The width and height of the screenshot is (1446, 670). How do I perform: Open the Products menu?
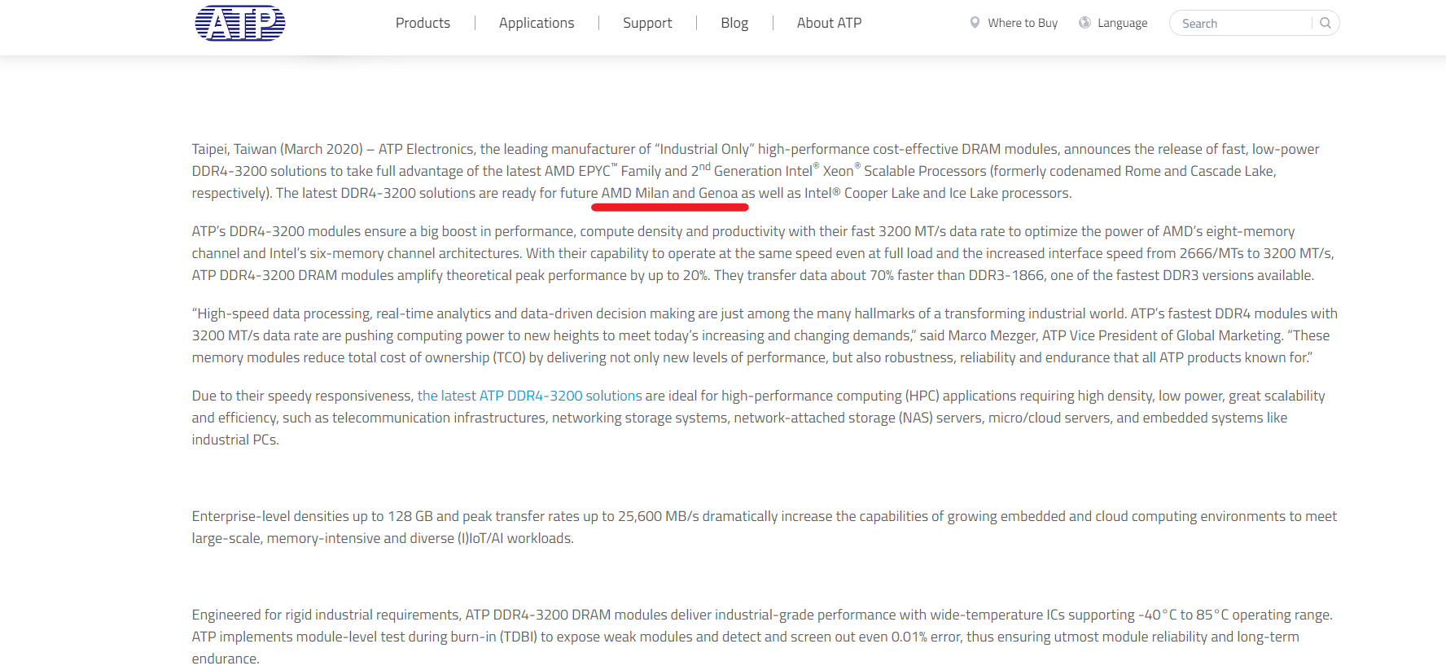click(x=423, y=23)
